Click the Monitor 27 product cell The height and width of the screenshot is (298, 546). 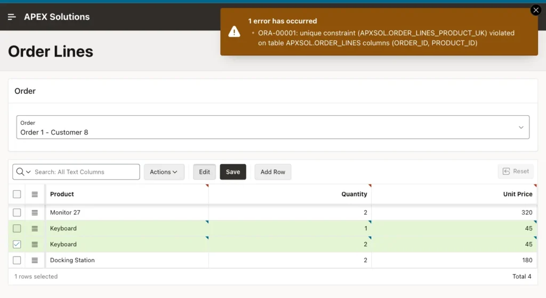[x=127, y=212]
